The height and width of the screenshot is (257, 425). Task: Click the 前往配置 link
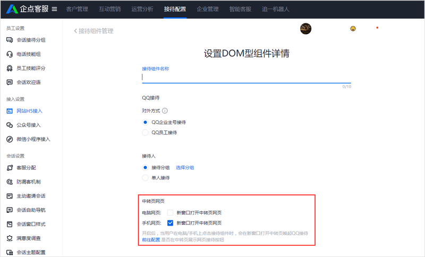tap(151, 240)
